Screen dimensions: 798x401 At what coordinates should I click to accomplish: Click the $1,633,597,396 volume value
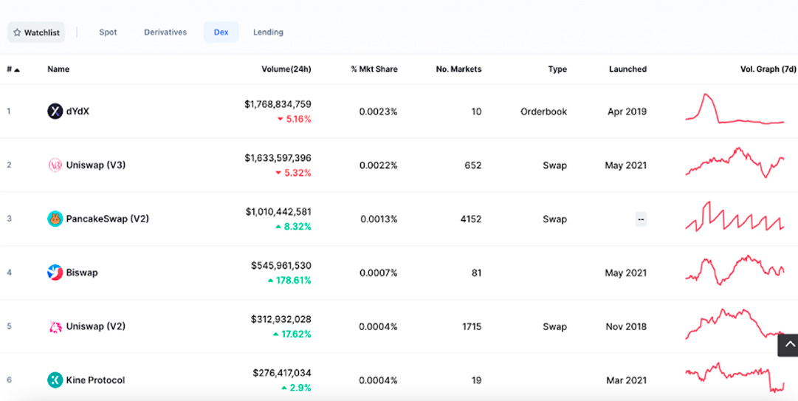pyautogui.click(x=278, y=158)
